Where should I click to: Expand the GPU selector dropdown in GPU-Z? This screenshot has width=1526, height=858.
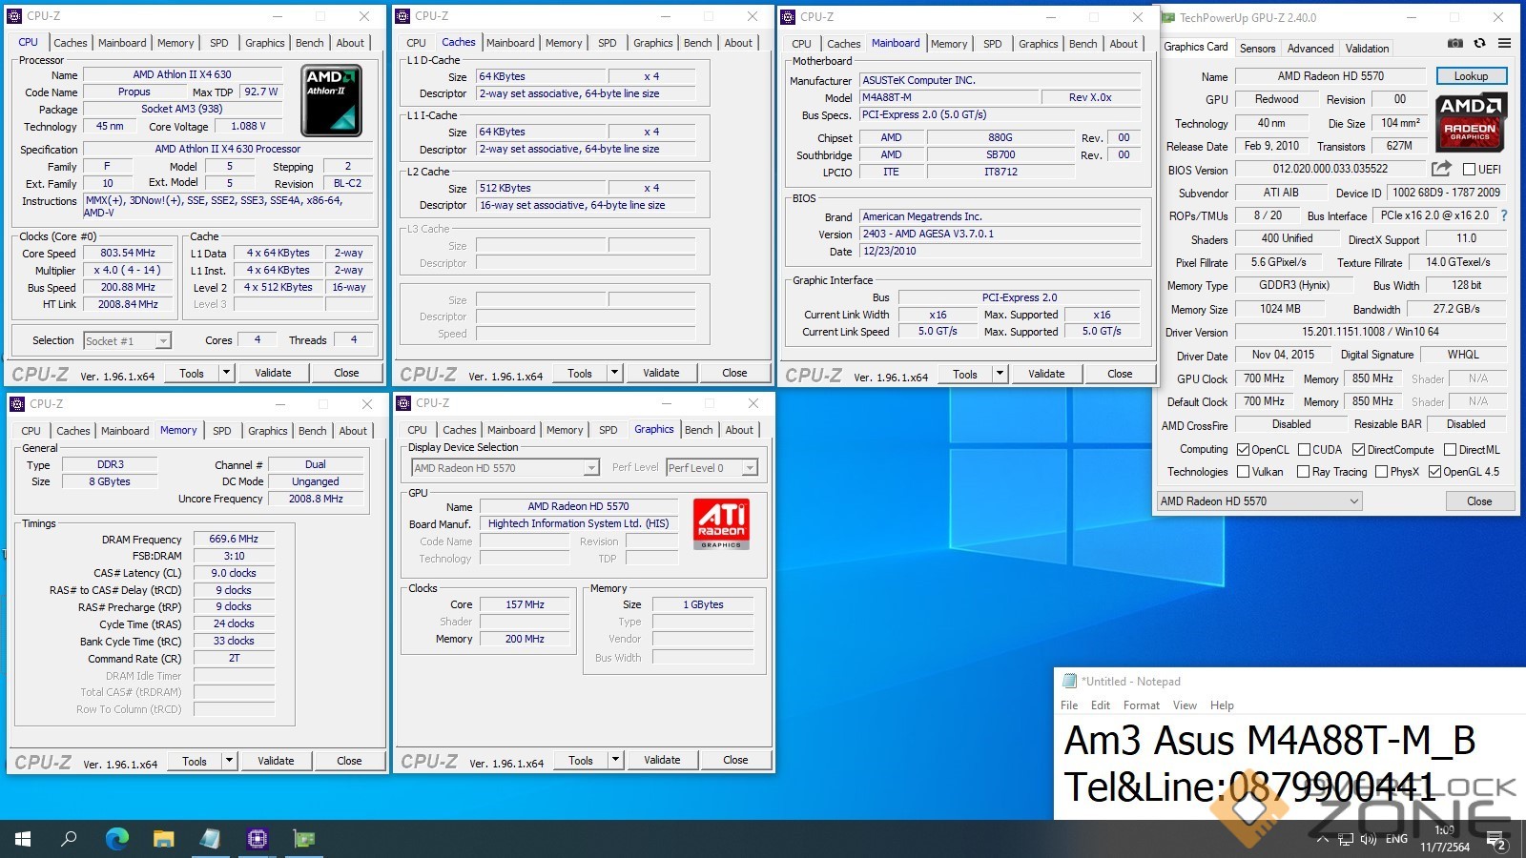pos(1353,501)
